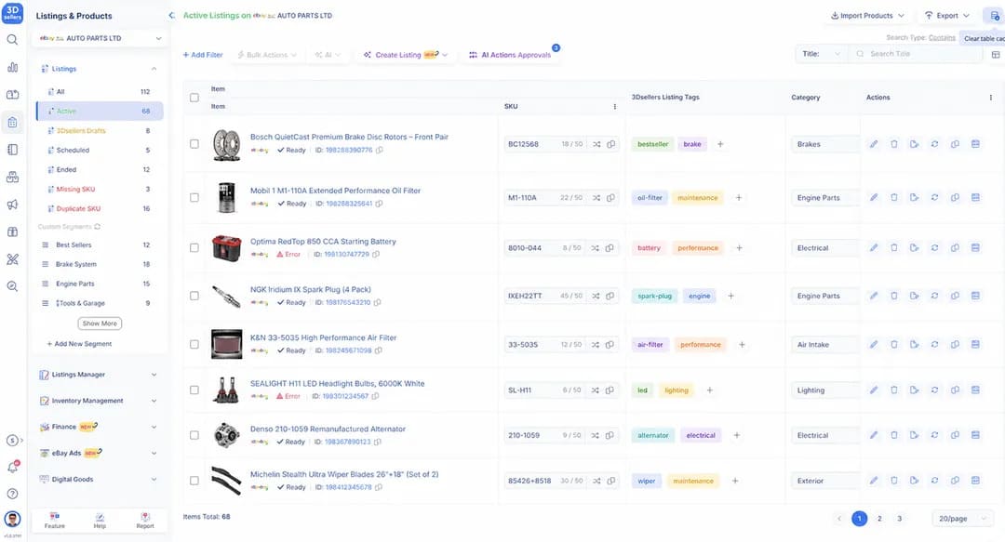Open 3Dsellers Drafts list
The width and height of the screenshot is (1005, 542).
pyautogui.click(x=100, y=131)
